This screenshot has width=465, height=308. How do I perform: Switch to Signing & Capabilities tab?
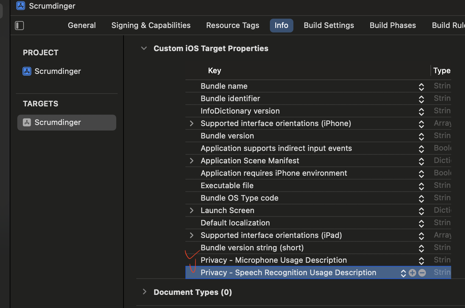151,26
